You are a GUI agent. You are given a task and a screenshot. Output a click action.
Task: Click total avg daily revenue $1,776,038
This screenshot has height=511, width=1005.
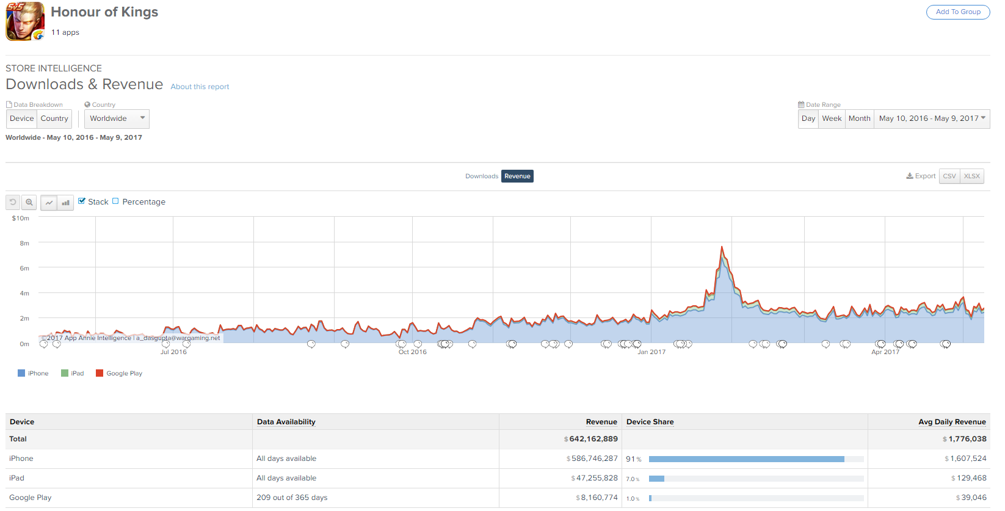click(x=965, y=439)
